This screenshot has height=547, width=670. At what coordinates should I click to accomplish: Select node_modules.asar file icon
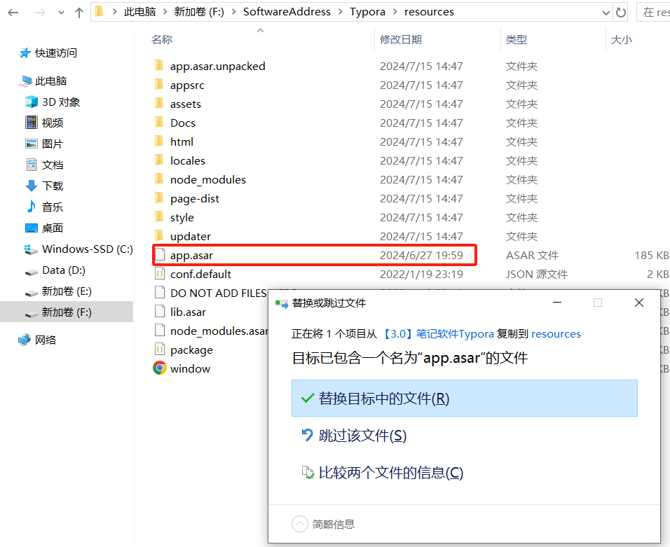[x=159, y=331]
